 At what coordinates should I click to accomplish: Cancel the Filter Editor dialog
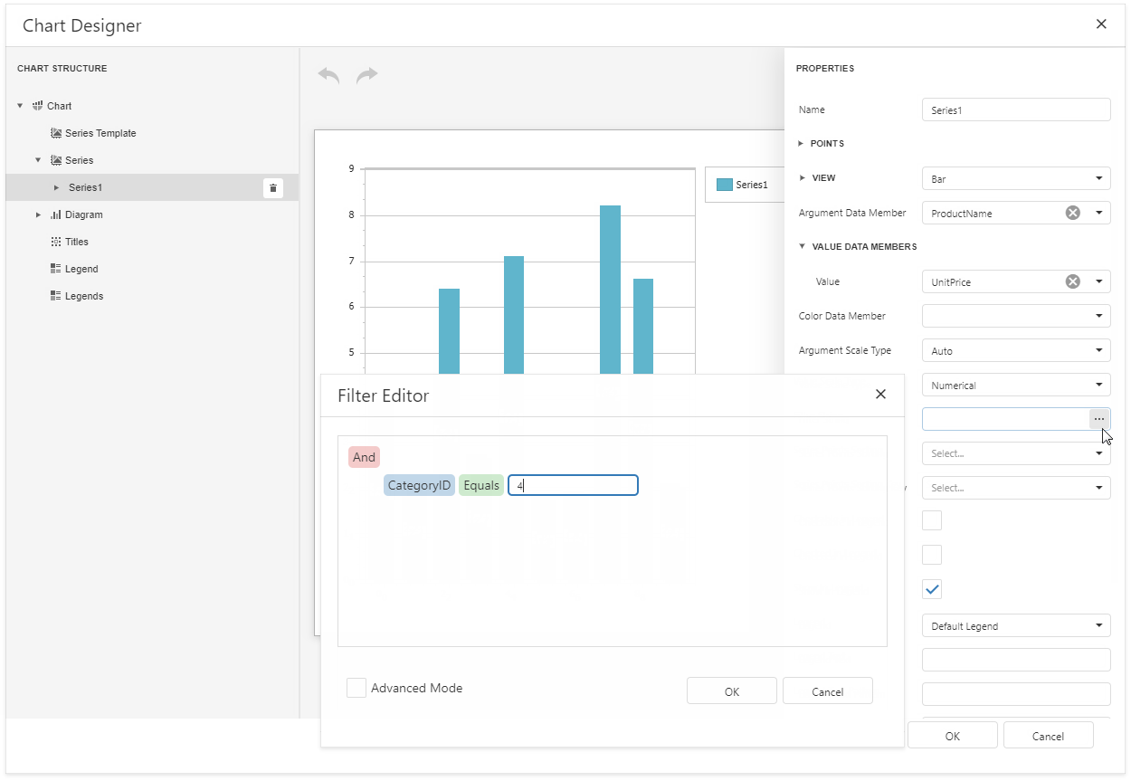(827, 691)
